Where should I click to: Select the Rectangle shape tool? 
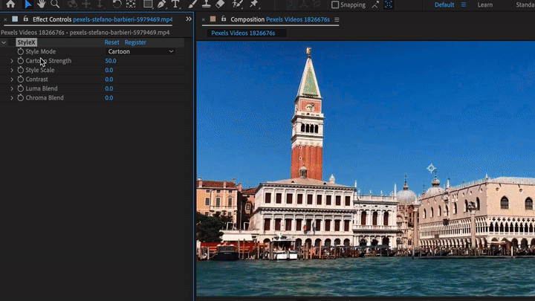coord(148,4)
